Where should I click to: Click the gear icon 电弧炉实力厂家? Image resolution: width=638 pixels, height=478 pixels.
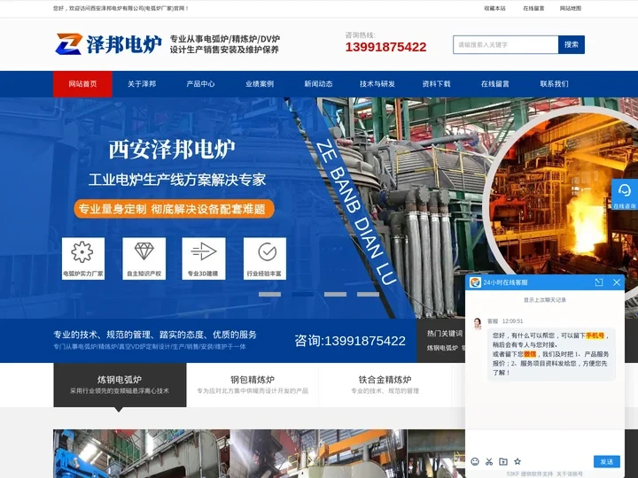point(83,258)
